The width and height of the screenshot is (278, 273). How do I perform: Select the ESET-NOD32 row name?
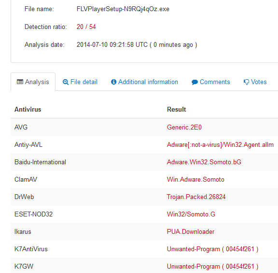point(33,214)
